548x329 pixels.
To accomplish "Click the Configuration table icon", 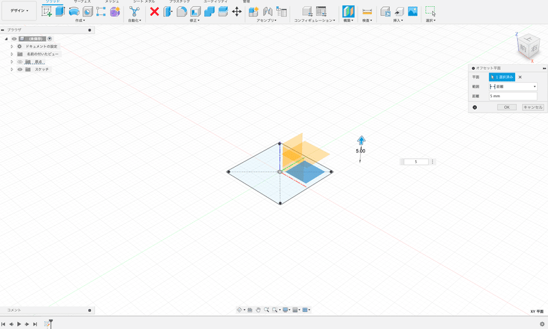I will pos(321,12).
